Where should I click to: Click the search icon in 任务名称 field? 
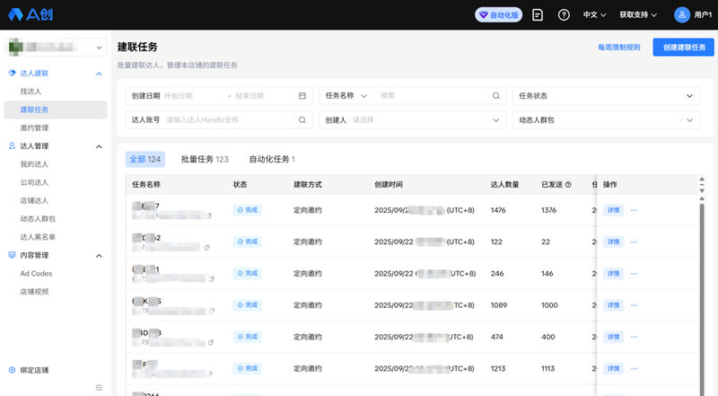[495, 95]
